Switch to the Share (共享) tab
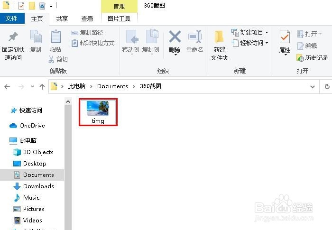332x230 pixels. tap(62, 19)
